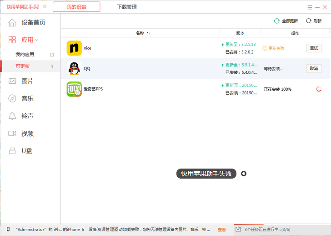Click the nice app icon

74,48
